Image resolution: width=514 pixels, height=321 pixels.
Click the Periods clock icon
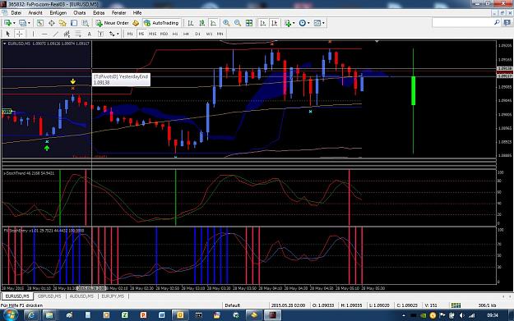coord(303,23)
